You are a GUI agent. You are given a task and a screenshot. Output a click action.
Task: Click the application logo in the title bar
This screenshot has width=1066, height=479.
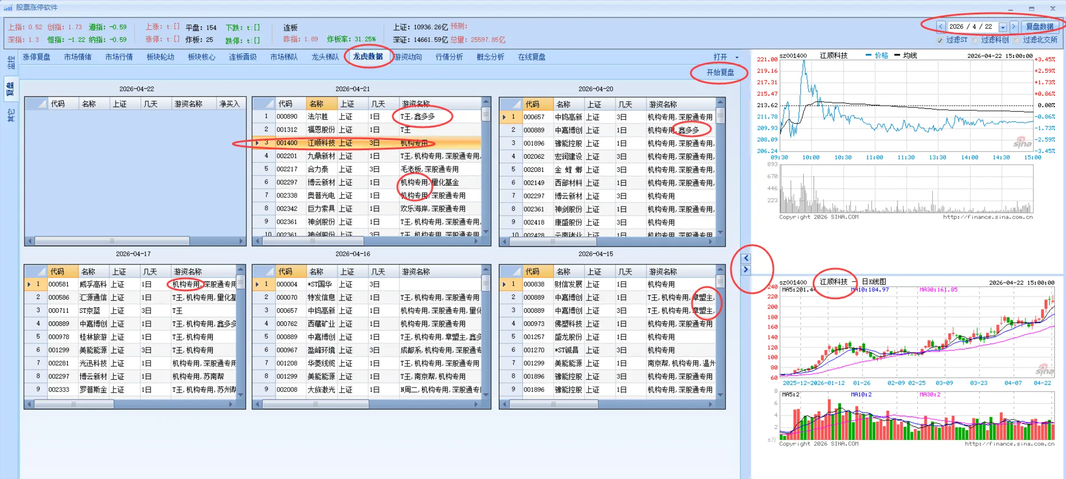click(7, 7)
